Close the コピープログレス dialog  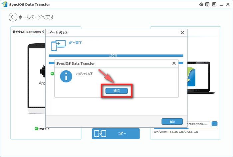click(x=182, y=33)
